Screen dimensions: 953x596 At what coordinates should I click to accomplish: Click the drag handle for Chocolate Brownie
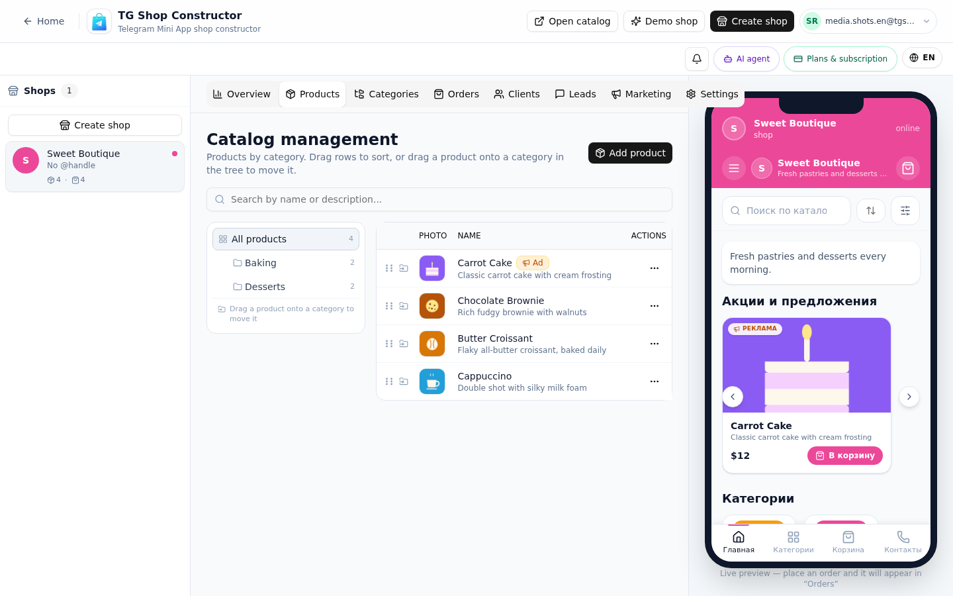(x=389, y=306)
